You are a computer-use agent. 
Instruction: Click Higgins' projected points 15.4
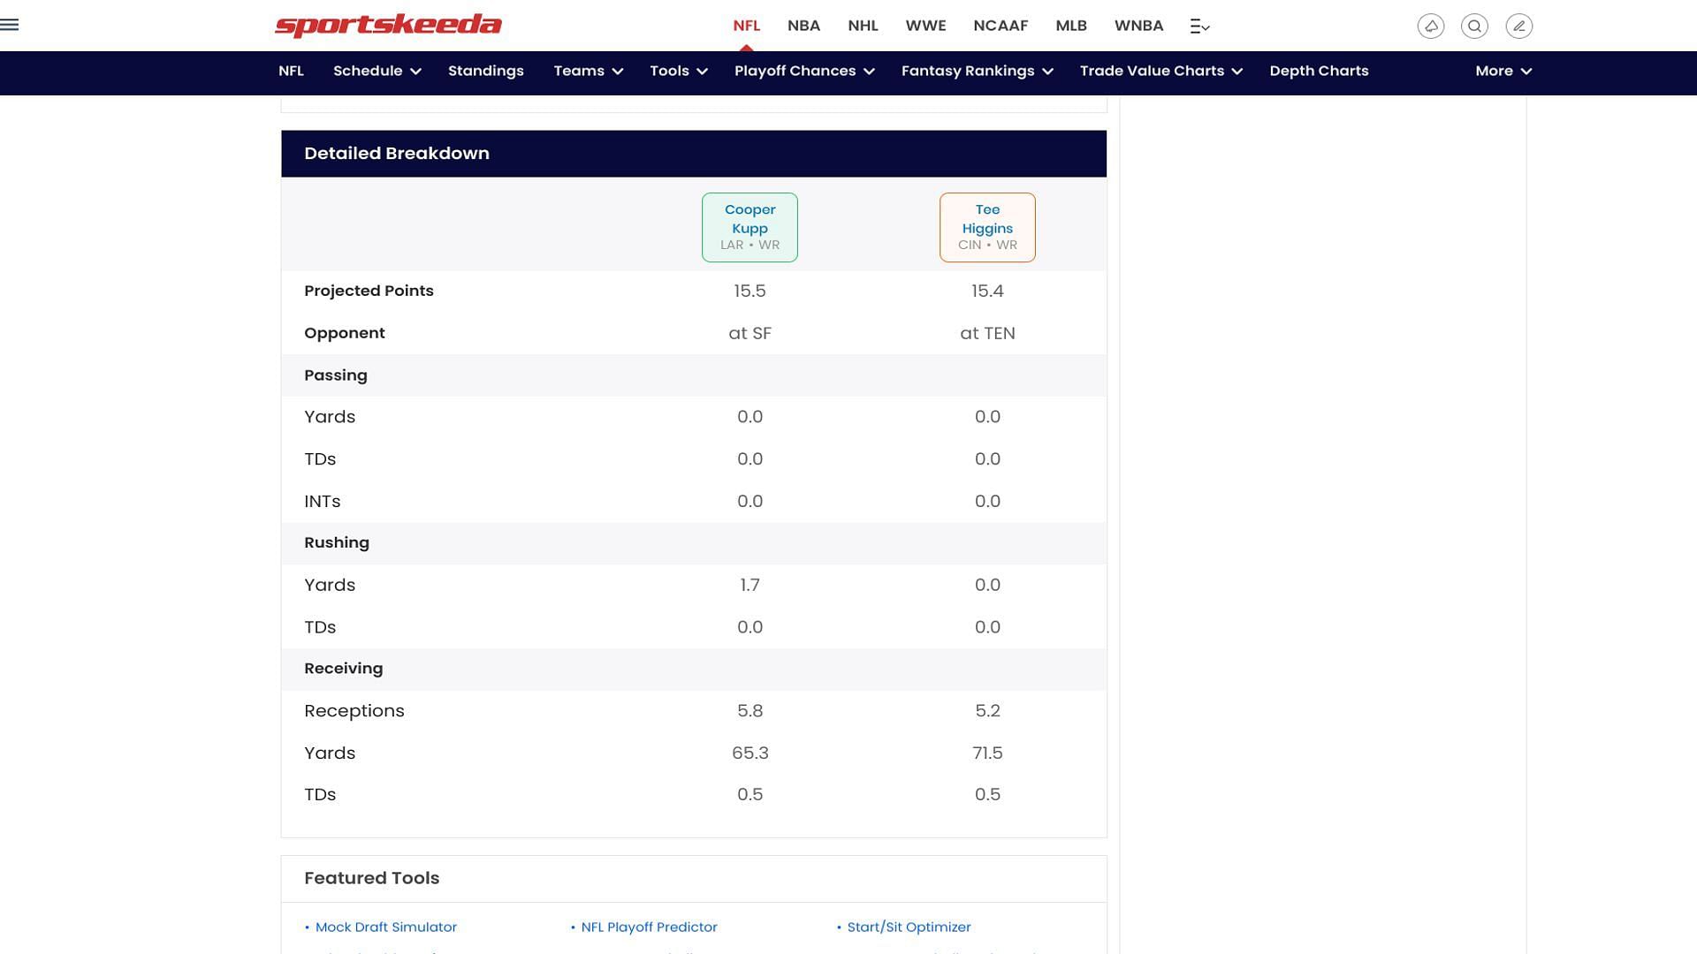coord(987,291)
